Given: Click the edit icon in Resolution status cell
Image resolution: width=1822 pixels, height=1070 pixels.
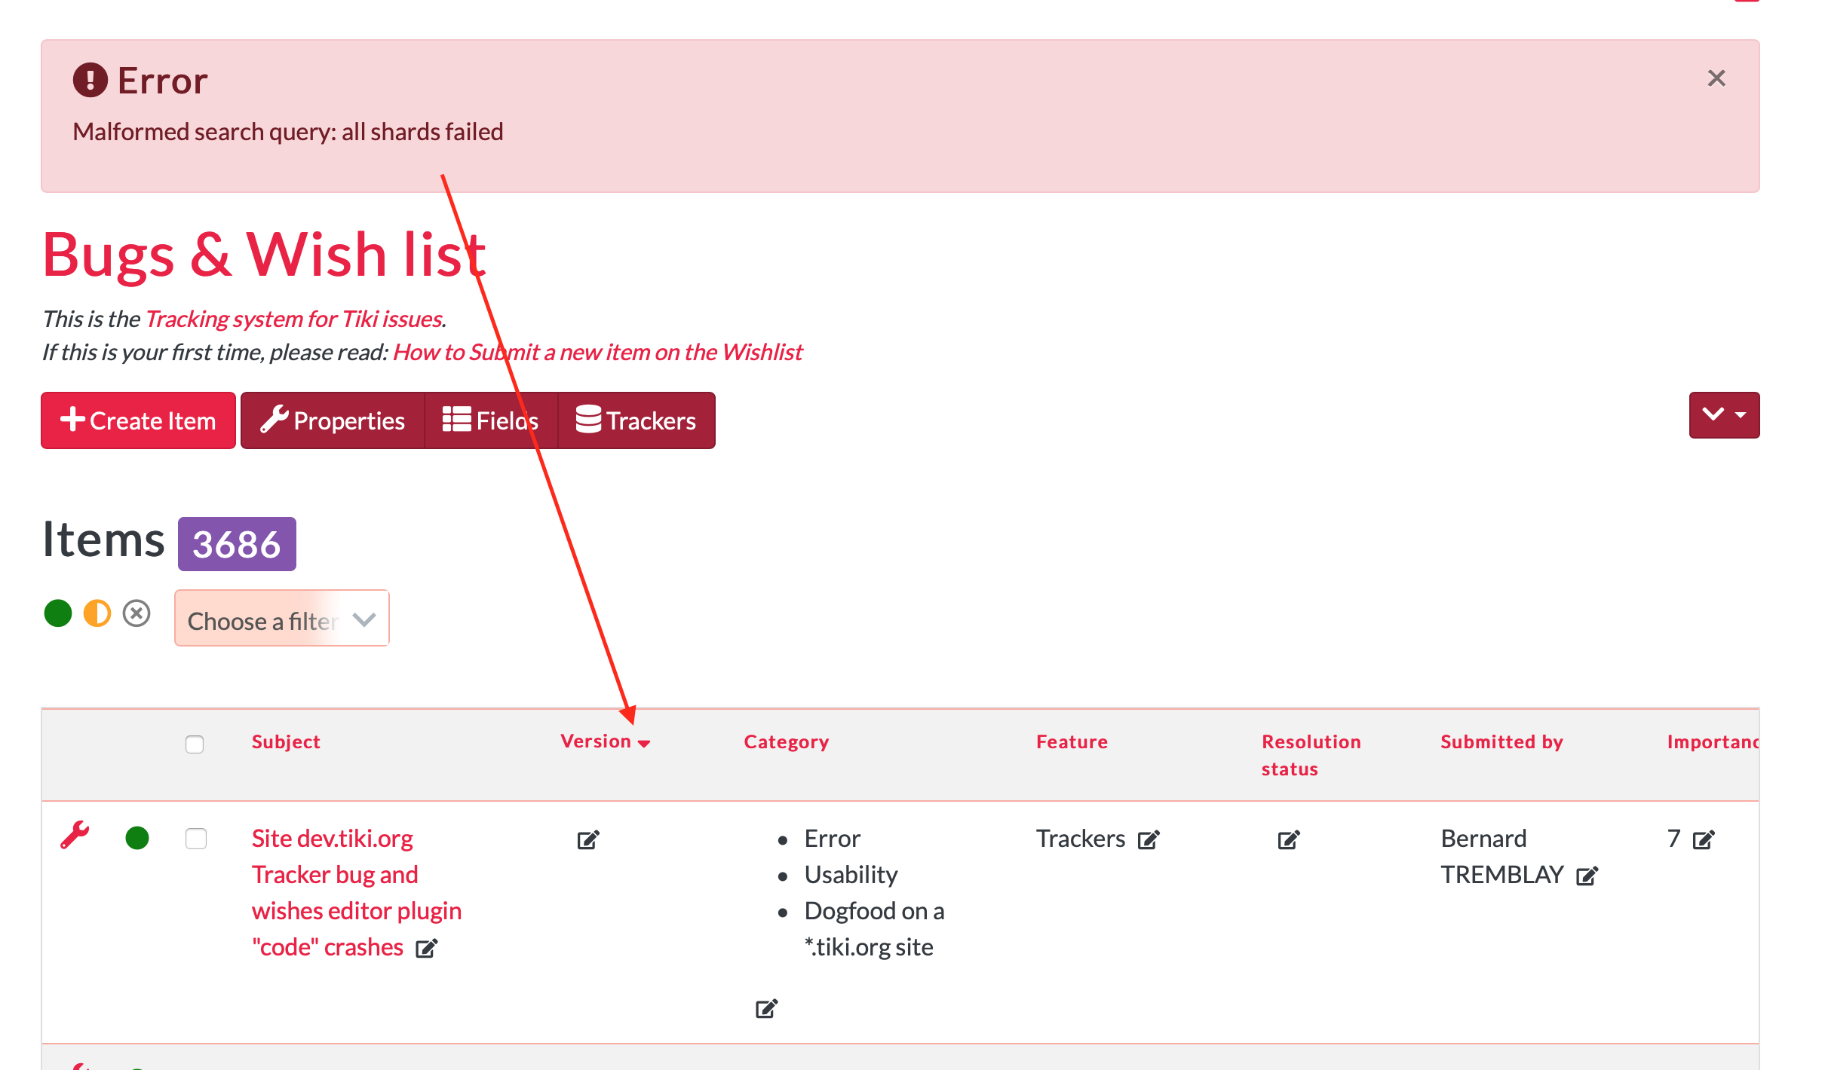Looking at the screenshot, I should point(1289,839).
